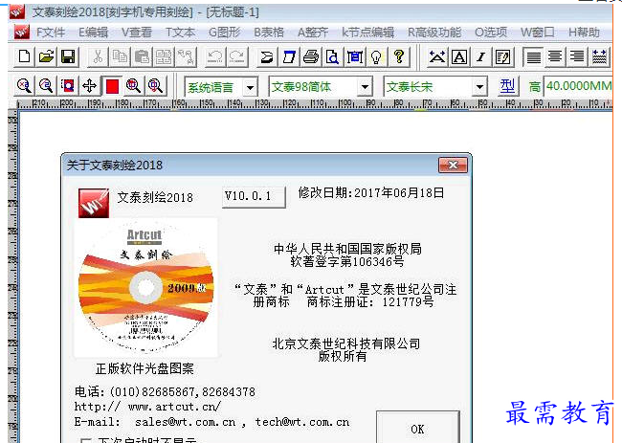Save document with the floppy disk icon
Screen dimensions: 622x443
(x=68, y=56)
